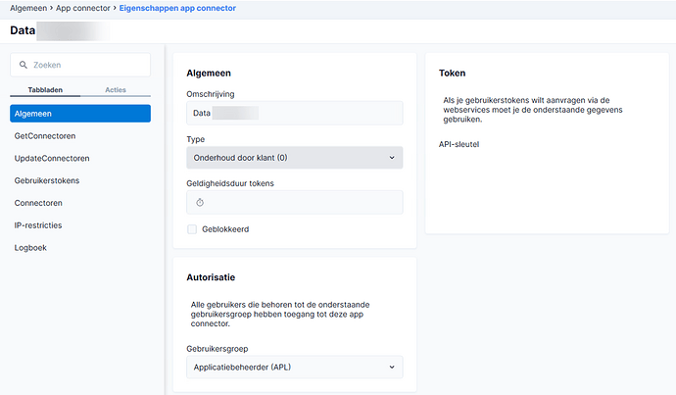The image size is (676, 395).
Task: Focus the Geldigheidsduur tokens input
Action: tap(304, 202)
